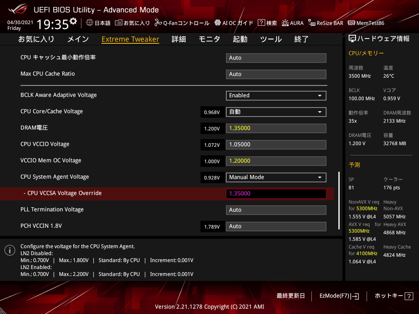Click 1.000V VCCIO Mem OC reading
The width and height of the screenshot is (419, 314).
click(x=212, y=161)
